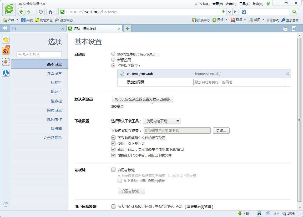Toggle "直接打开"文件后保留已下载文件 checkbox
This screenshot has height=217, width=303.
pos(113,155)
